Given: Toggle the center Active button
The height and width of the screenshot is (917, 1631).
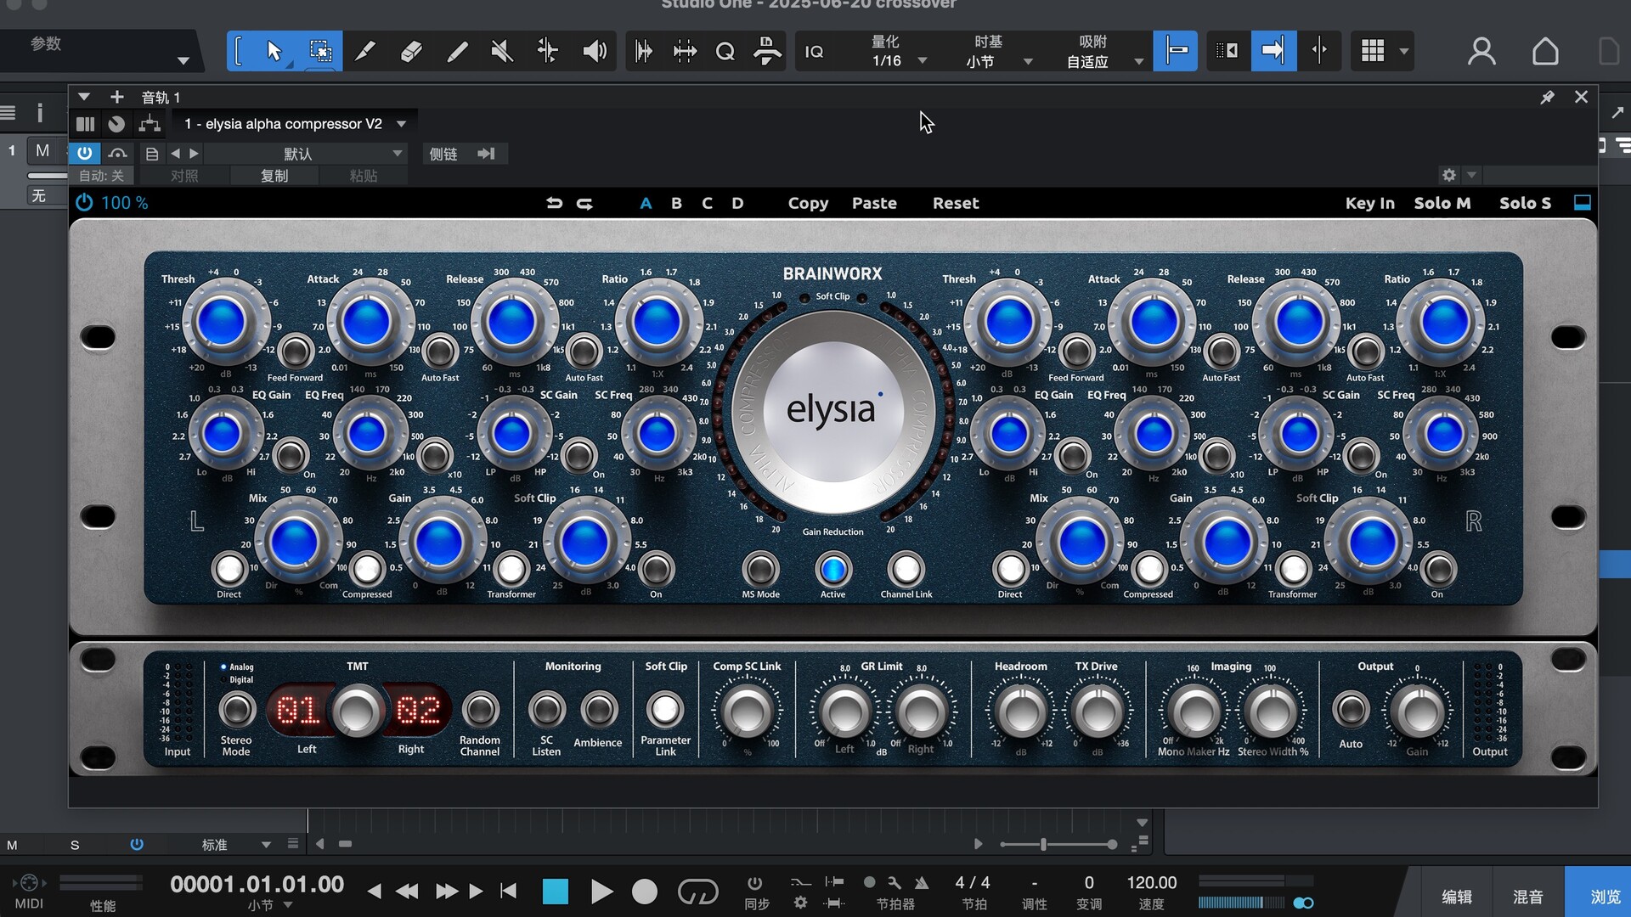Looking at the screenshot, I should (x=832, y=569).
